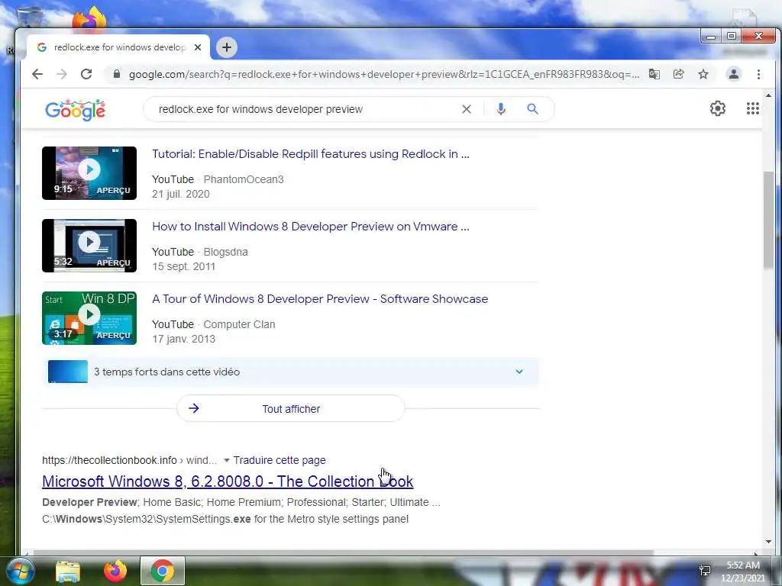The image size is (782, 586).
Task: Open How to Install Windows 8 Developer Preview link
Action: click(311, 226)
